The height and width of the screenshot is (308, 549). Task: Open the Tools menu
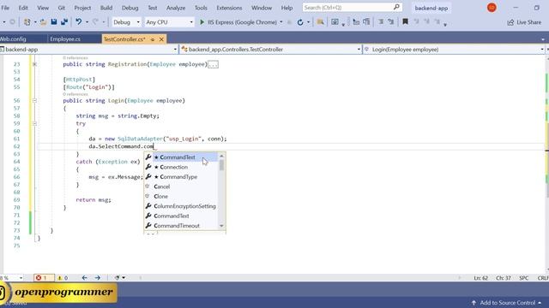pyautogui.click(x=201, y=8)
